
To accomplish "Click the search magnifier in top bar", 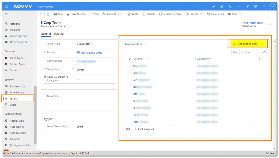I will point(214,6).
